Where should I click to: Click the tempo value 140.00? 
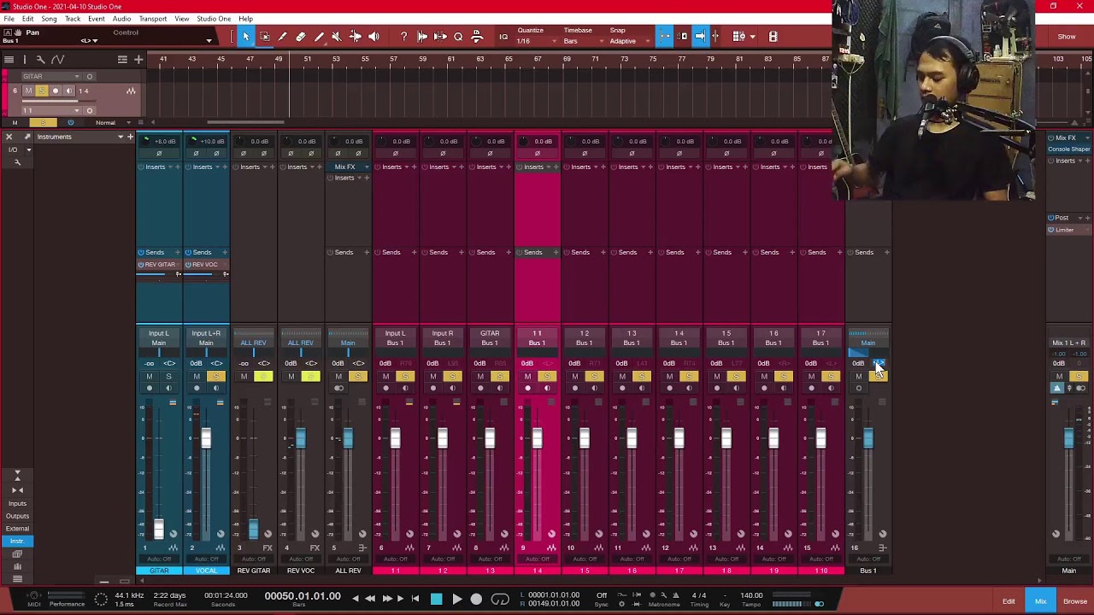pyautogui.click(x=751, y=595)
